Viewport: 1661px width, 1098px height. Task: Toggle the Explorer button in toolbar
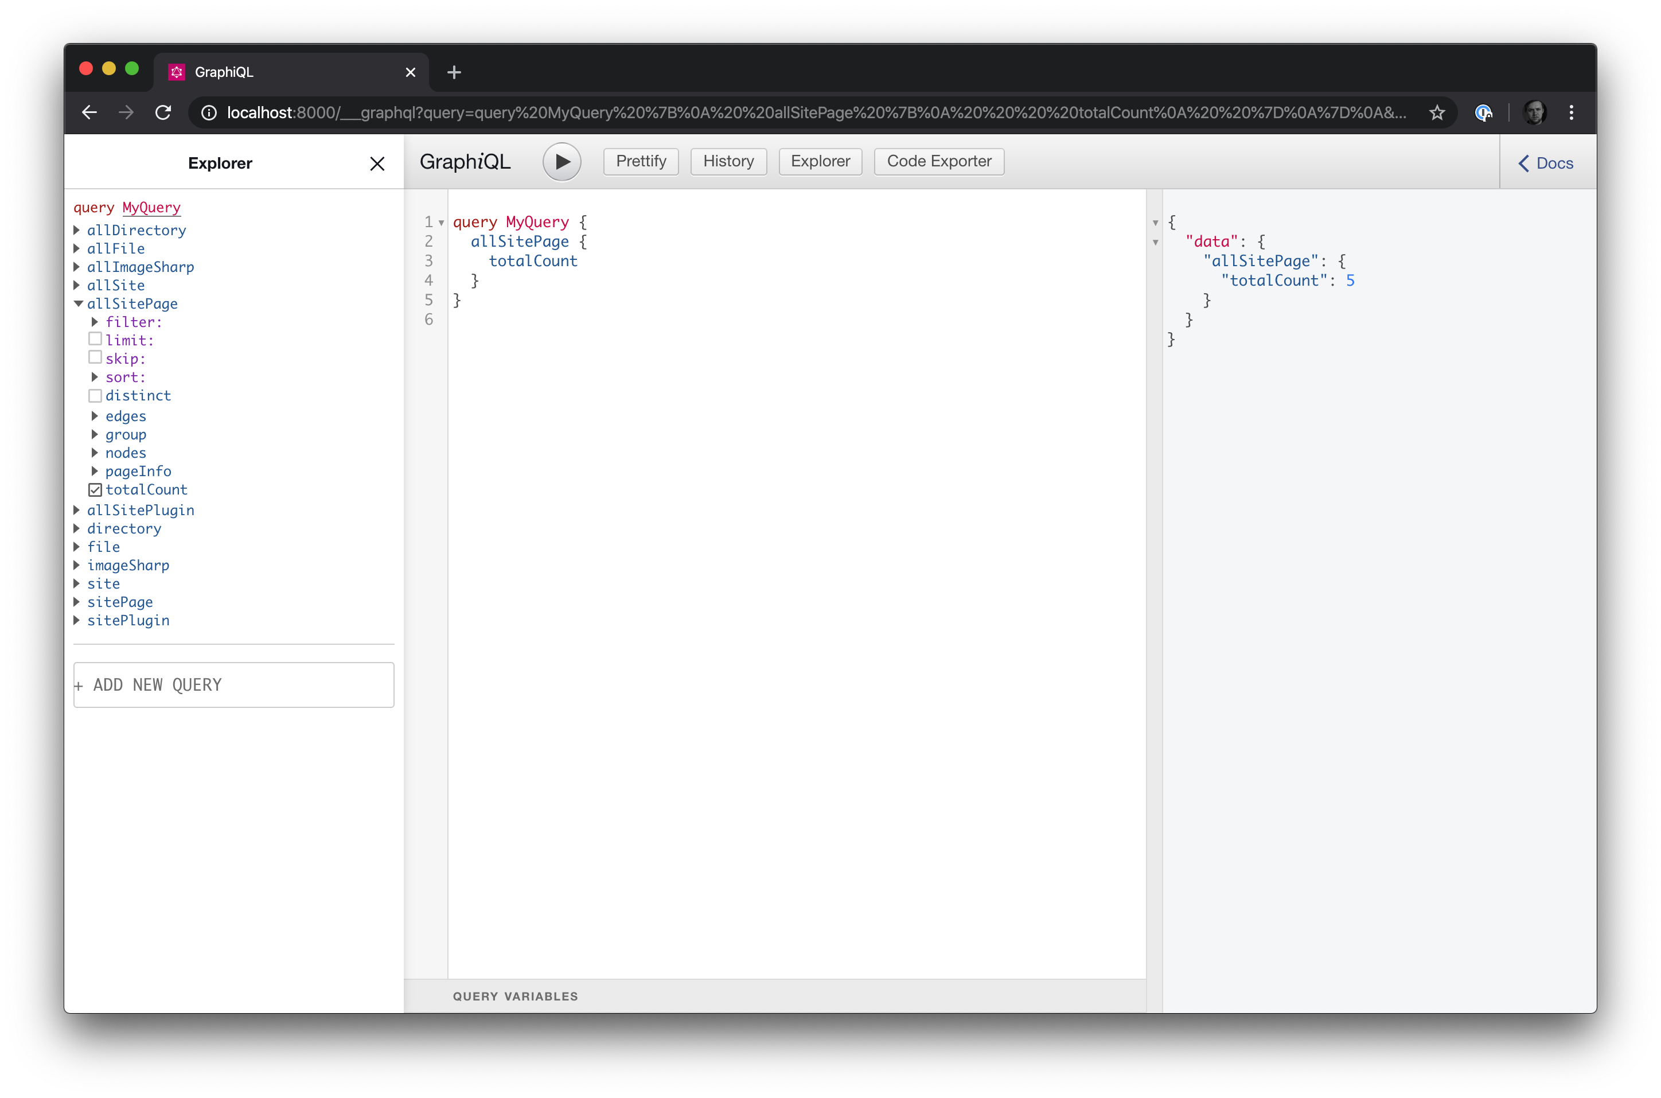[820, 161]
